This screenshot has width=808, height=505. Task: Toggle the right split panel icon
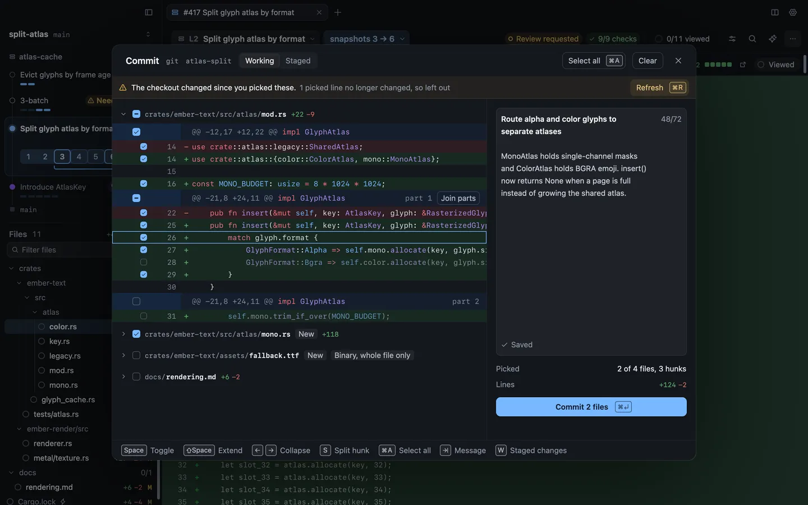click(x=775, y=12)
